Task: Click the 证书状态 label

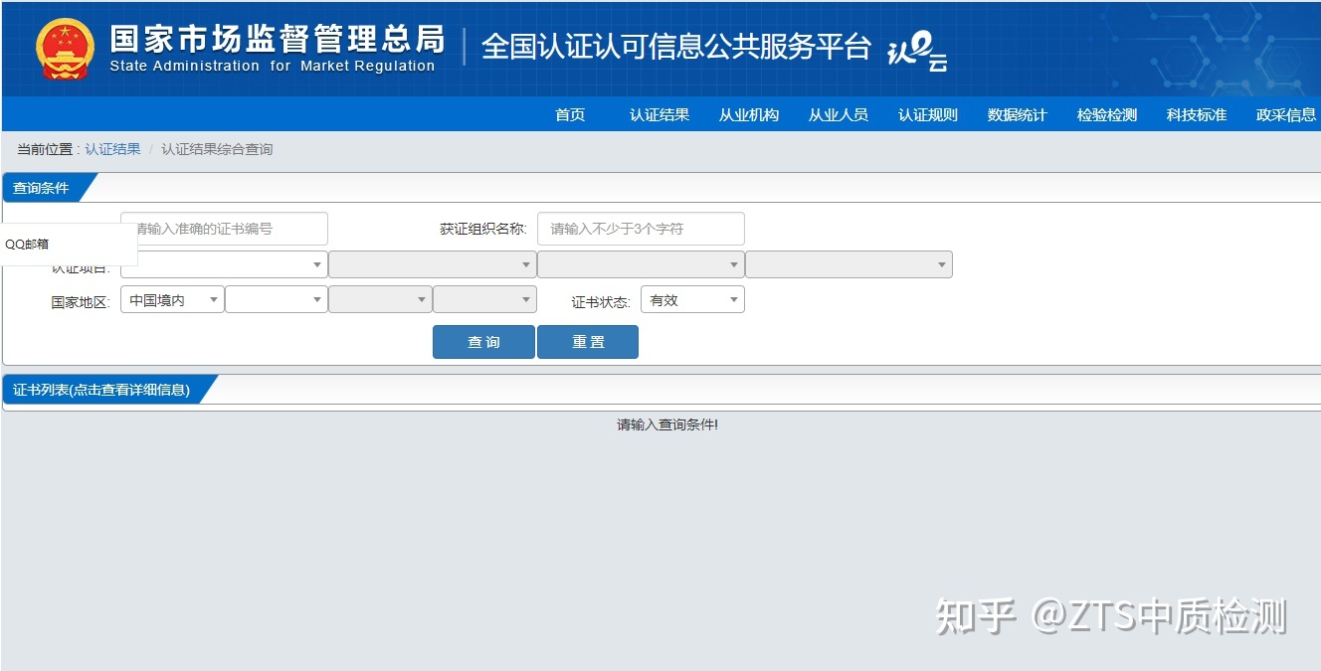Action: click(x=601, y=302)
